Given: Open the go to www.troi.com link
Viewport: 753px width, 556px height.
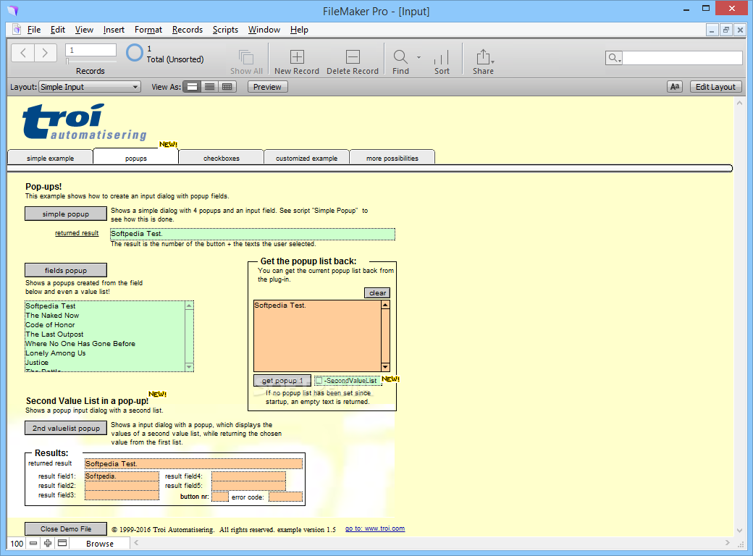Looking at the screenshot, I should coord(375,528).
